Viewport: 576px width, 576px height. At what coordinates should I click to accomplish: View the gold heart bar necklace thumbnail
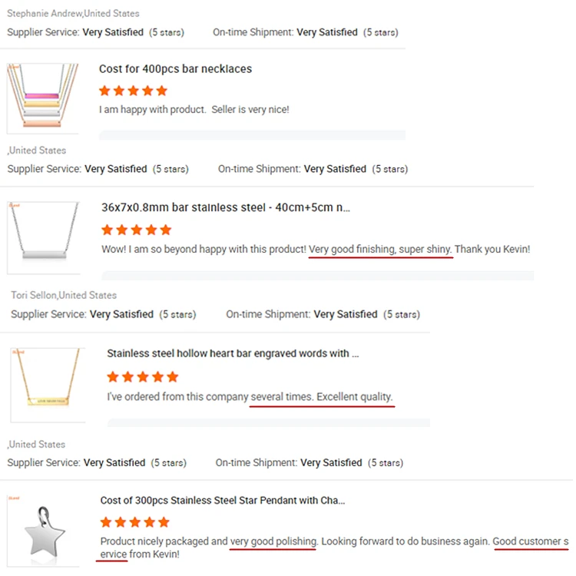point(48,384)
